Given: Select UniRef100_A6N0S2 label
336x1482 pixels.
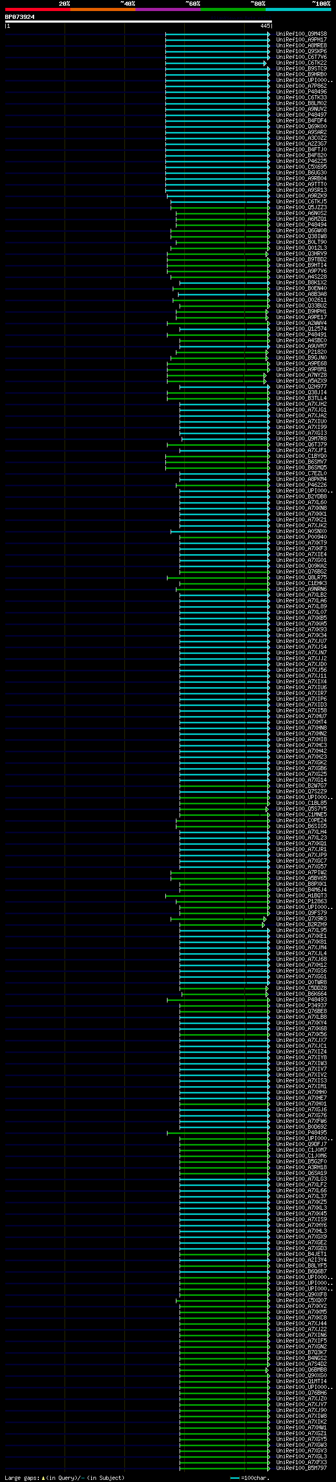Looking at the screenshot, I should (301, 213).
